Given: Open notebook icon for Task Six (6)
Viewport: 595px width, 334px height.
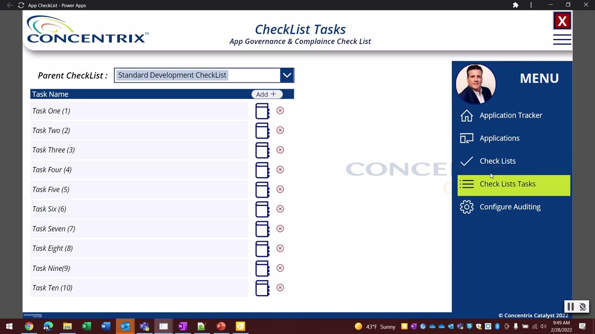Looking at the screenshot, I should coord(262,209).
